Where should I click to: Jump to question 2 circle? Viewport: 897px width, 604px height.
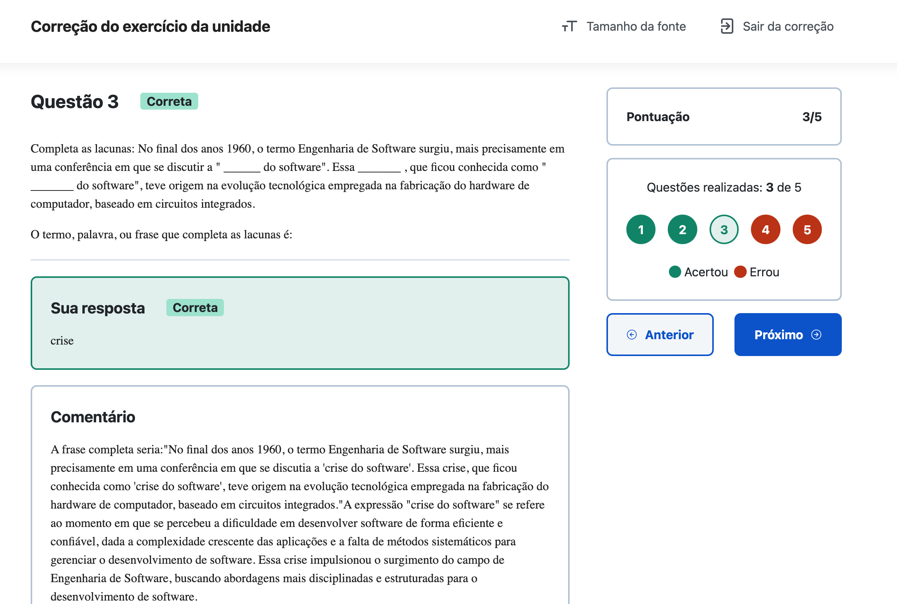(x=682, y=230)
